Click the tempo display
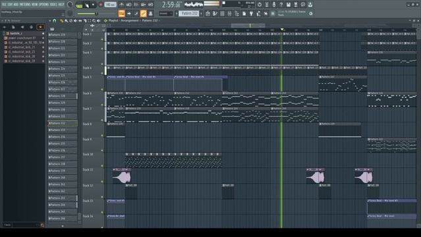 tap(110, 5)
